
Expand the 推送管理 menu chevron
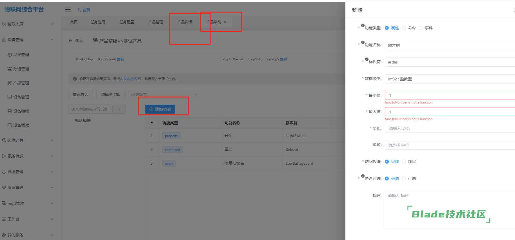pyautogui.click(x=52, y=172)
